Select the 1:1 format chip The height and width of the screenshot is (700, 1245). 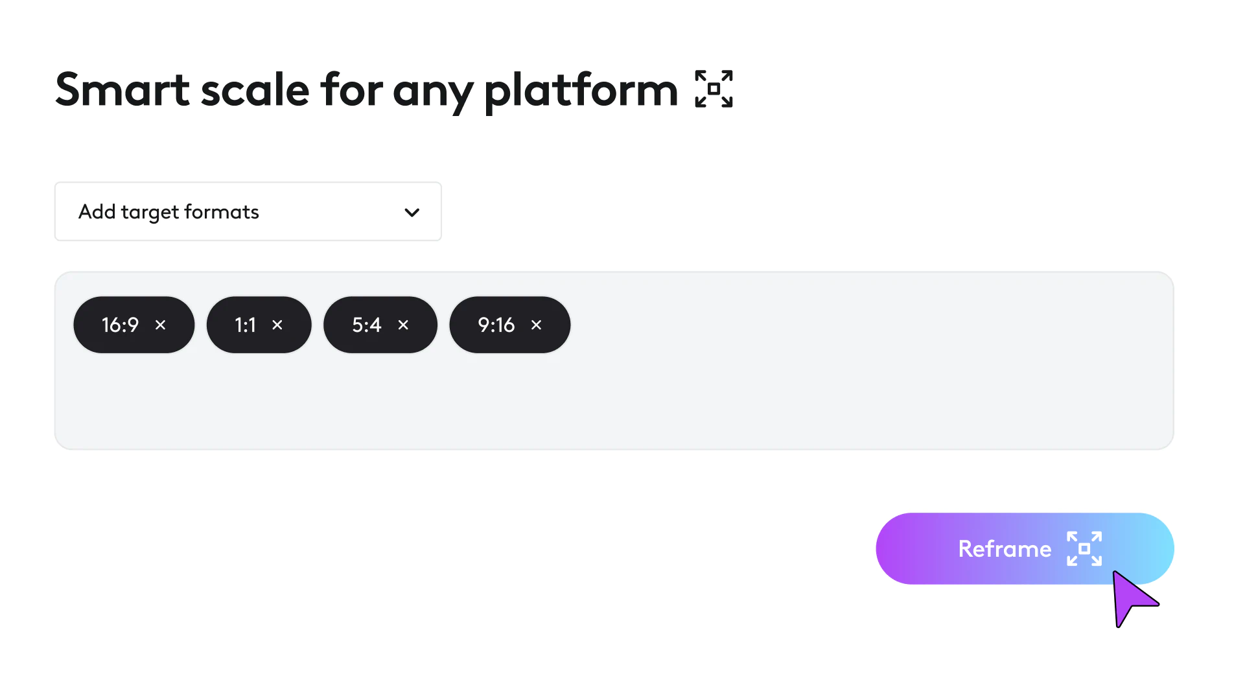tap(245, 325)
